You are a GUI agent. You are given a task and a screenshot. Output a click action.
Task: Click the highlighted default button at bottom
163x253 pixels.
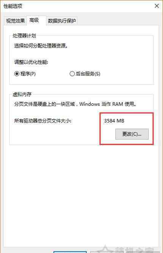70,252
